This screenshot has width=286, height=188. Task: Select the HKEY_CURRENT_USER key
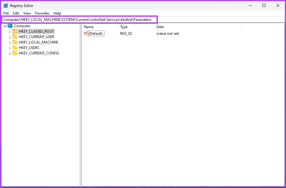[37, 37]
